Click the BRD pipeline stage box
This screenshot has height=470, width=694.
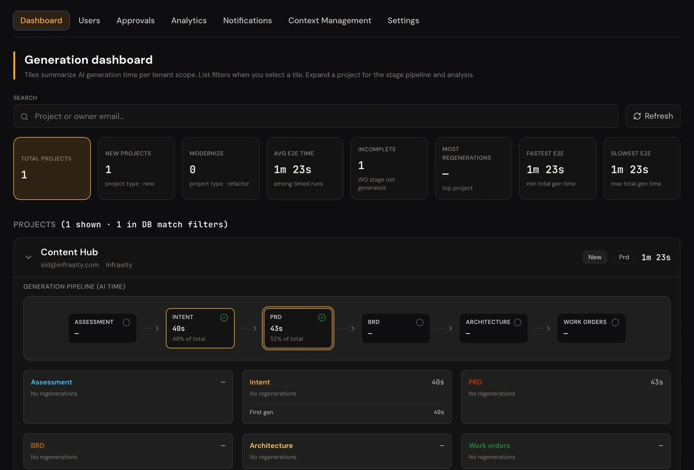pyautogui.click(x=396, y=328)
